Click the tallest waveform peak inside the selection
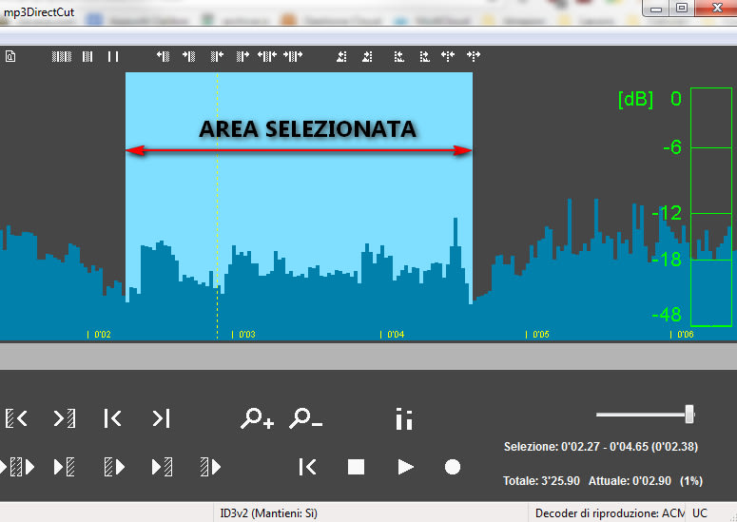Viewport: 737px width, 522px height. click(455, 233)
